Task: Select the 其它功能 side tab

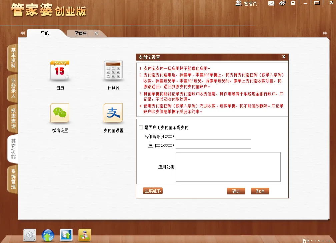Action: (x=13, y=149)
